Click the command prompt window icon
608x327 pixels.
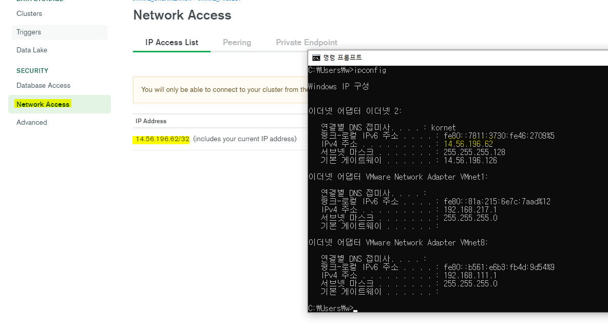click(316, 57)
